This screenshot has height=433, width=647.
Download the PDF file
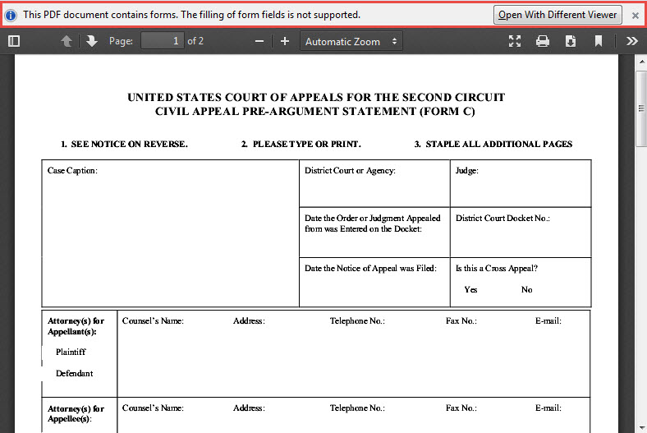tap(571, 41)
